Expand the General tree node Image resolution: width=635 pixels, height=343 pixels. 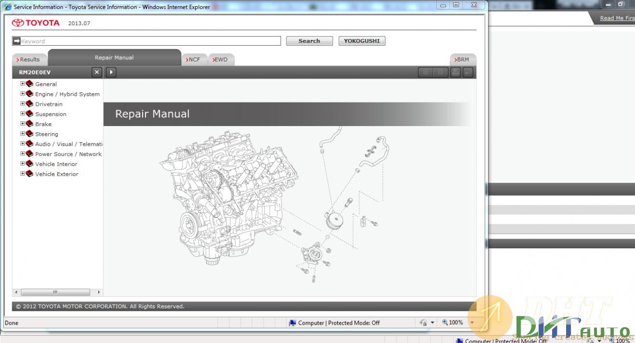[22, 84]
